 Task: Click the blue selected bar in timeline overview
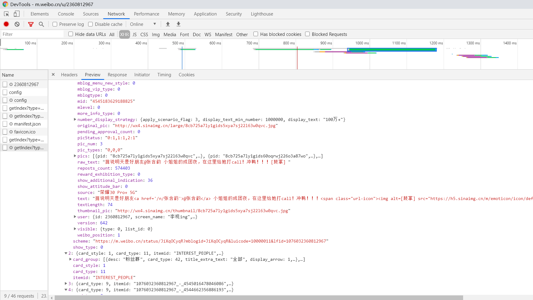[392, 50]
